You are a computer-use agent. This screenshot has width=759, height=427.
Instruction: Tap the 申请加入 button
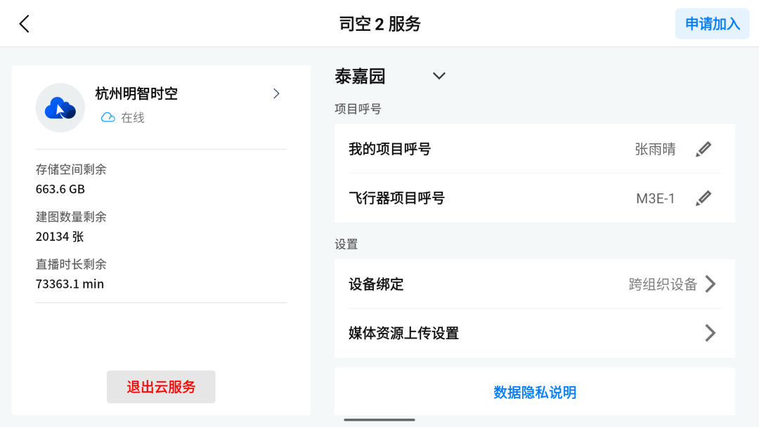click(712, 24)
